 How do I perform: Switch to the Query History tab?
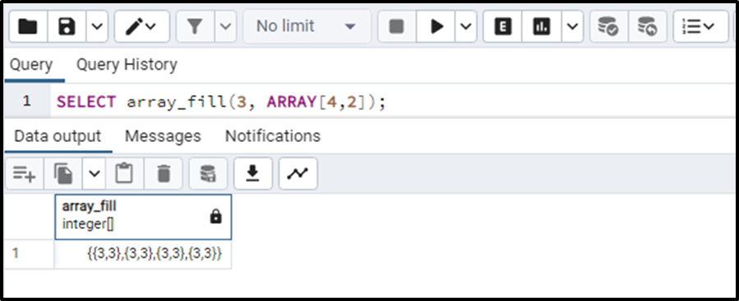[x=127, y=65]
